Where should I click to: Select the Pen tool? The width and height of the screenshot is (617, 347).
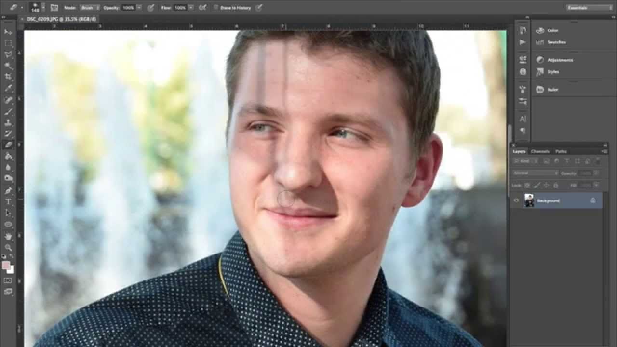point(8,191)
